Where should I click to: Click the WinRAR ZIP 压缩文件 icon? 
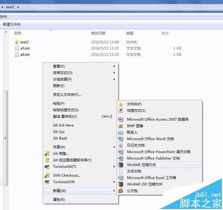click(121, 184)
